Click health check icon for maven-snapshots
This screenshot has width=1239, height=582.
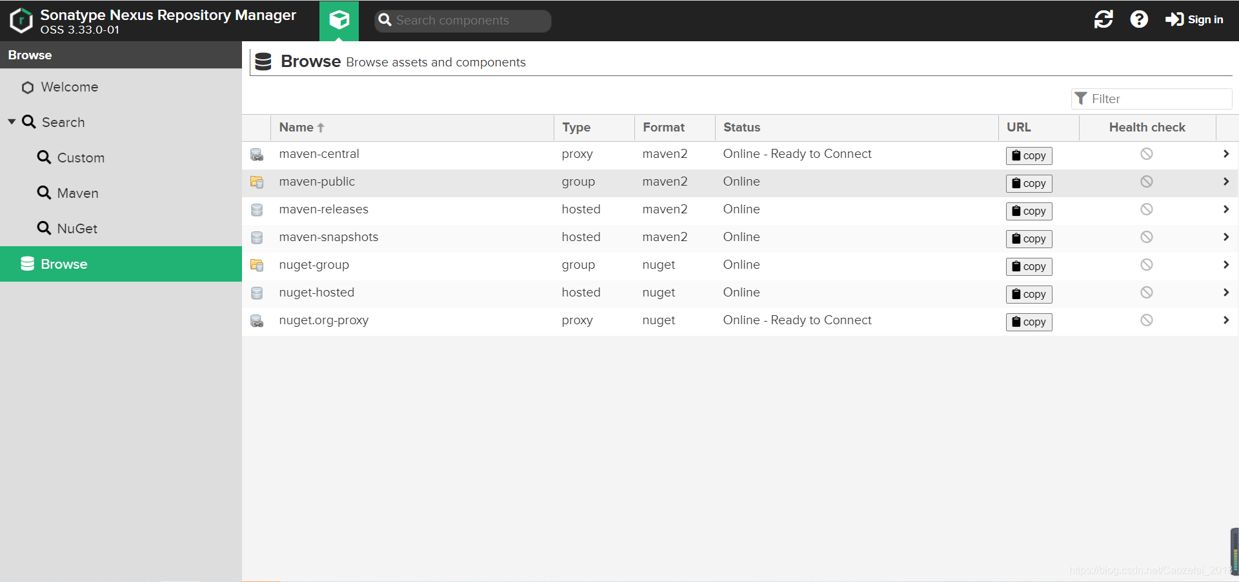[1147, 237]
